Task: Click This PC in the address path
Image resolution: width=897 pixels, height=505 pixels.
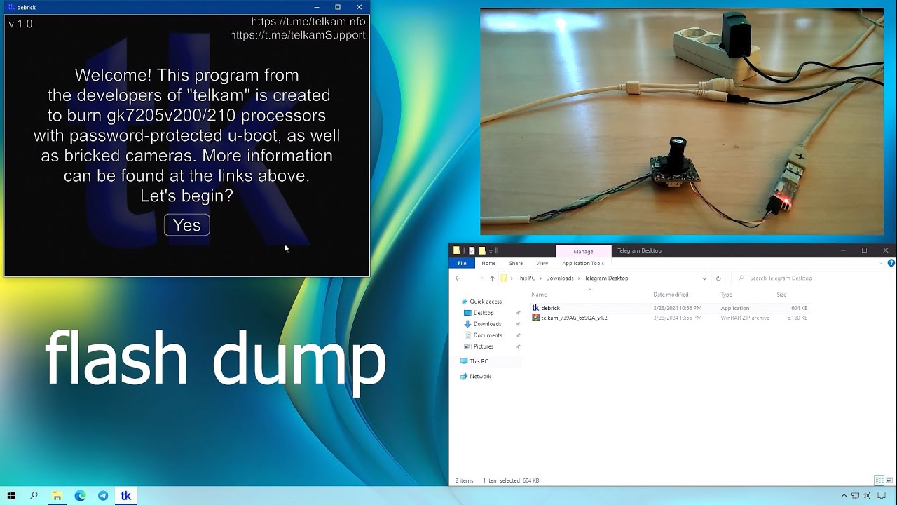Action: pos(526,278)
